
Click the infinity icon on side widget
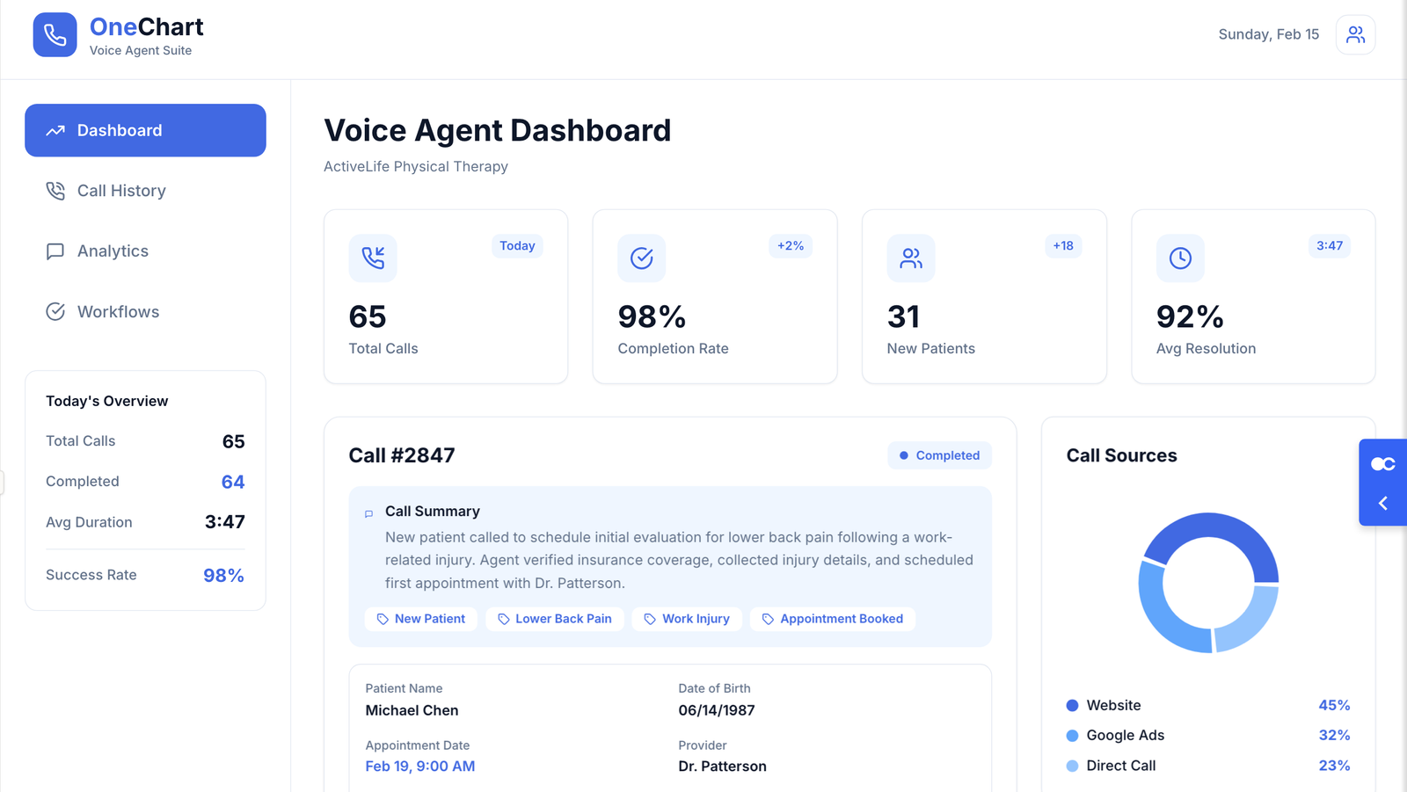(1382, 464)
